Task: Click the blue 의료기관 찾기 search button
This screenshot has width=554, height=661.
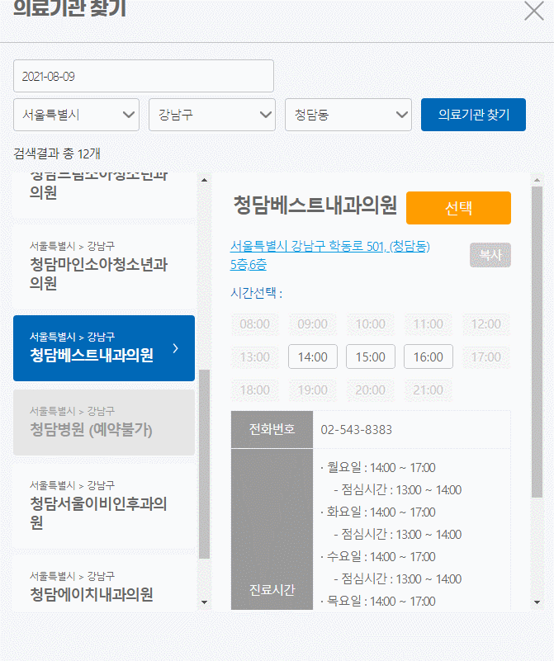Action: (x=473, y=115)
